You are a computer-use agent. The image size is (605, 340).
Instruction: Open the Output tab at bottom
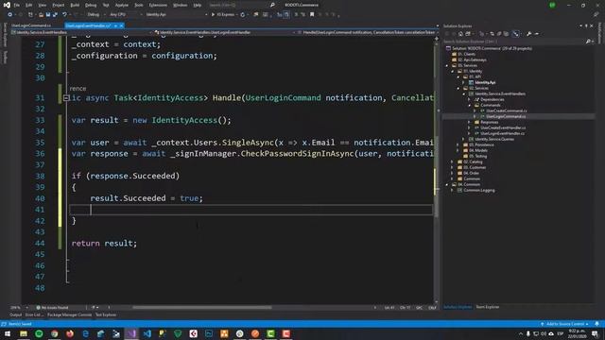tap(15, 314)
